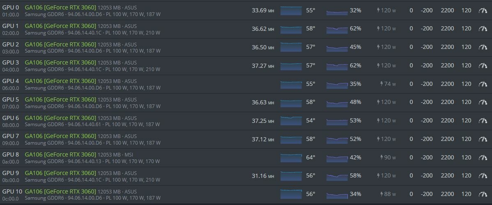
Task: Open the tuning icon for GPU 5
Action: 483,102
